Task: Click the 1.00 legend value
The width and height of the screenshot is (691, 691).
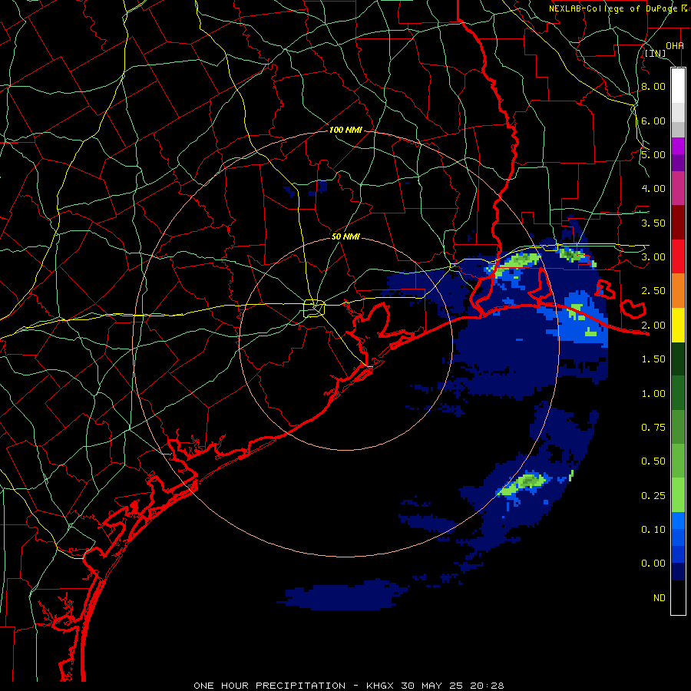Action: coord(653,394)
